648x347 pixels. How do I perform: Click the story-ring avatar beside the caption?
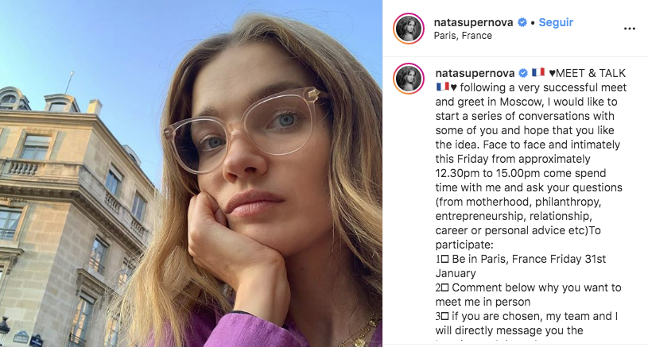click(x=409, y=79)
